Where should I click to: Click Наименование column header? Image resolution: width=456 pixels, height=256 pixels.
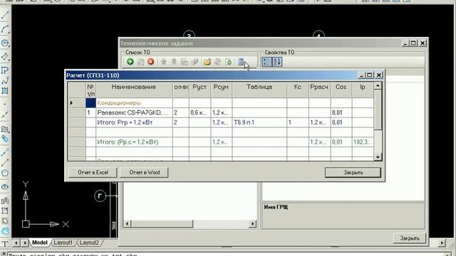coord(134,90)
